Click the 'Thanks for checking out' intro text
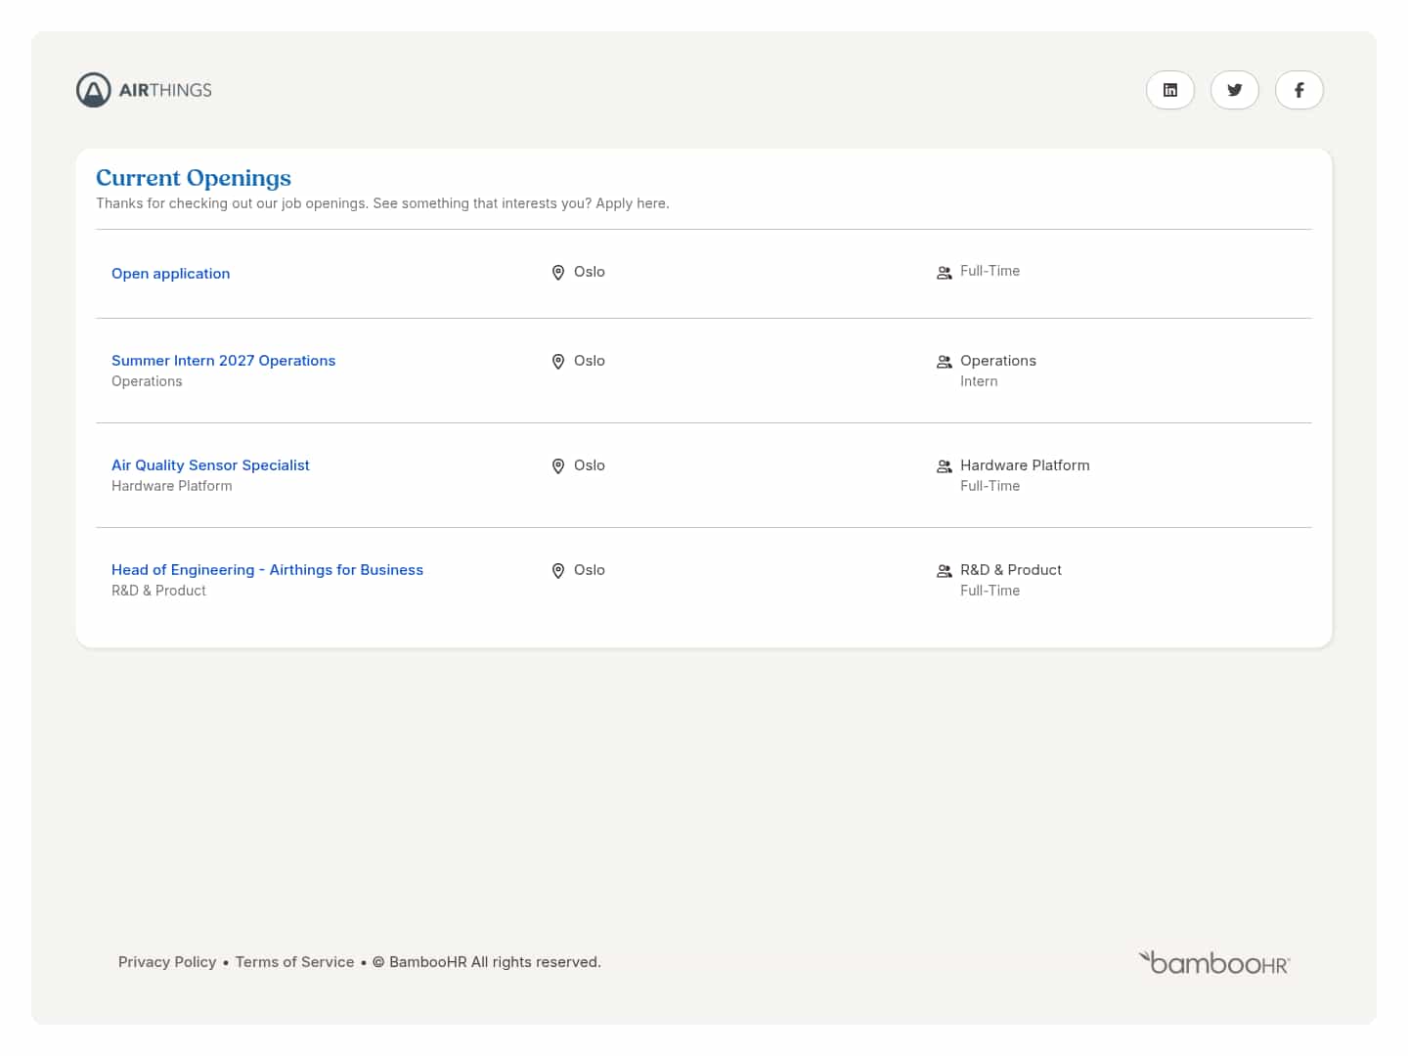 (x=382, y=203)
